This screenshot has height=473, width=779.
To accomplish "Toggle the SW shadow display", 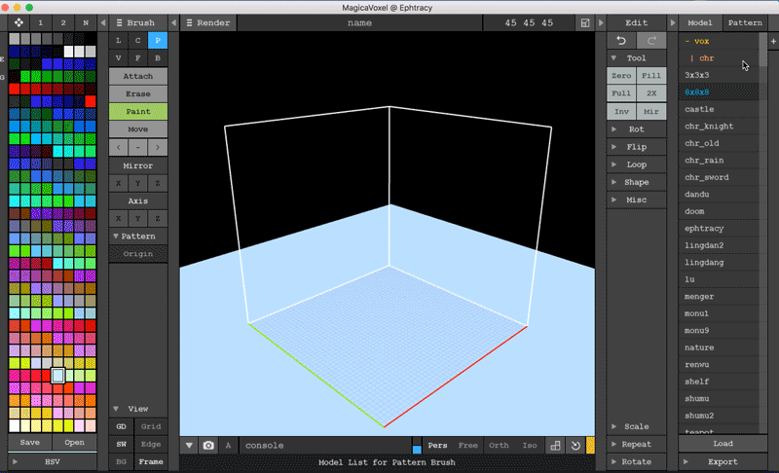I will coord(121,444).
